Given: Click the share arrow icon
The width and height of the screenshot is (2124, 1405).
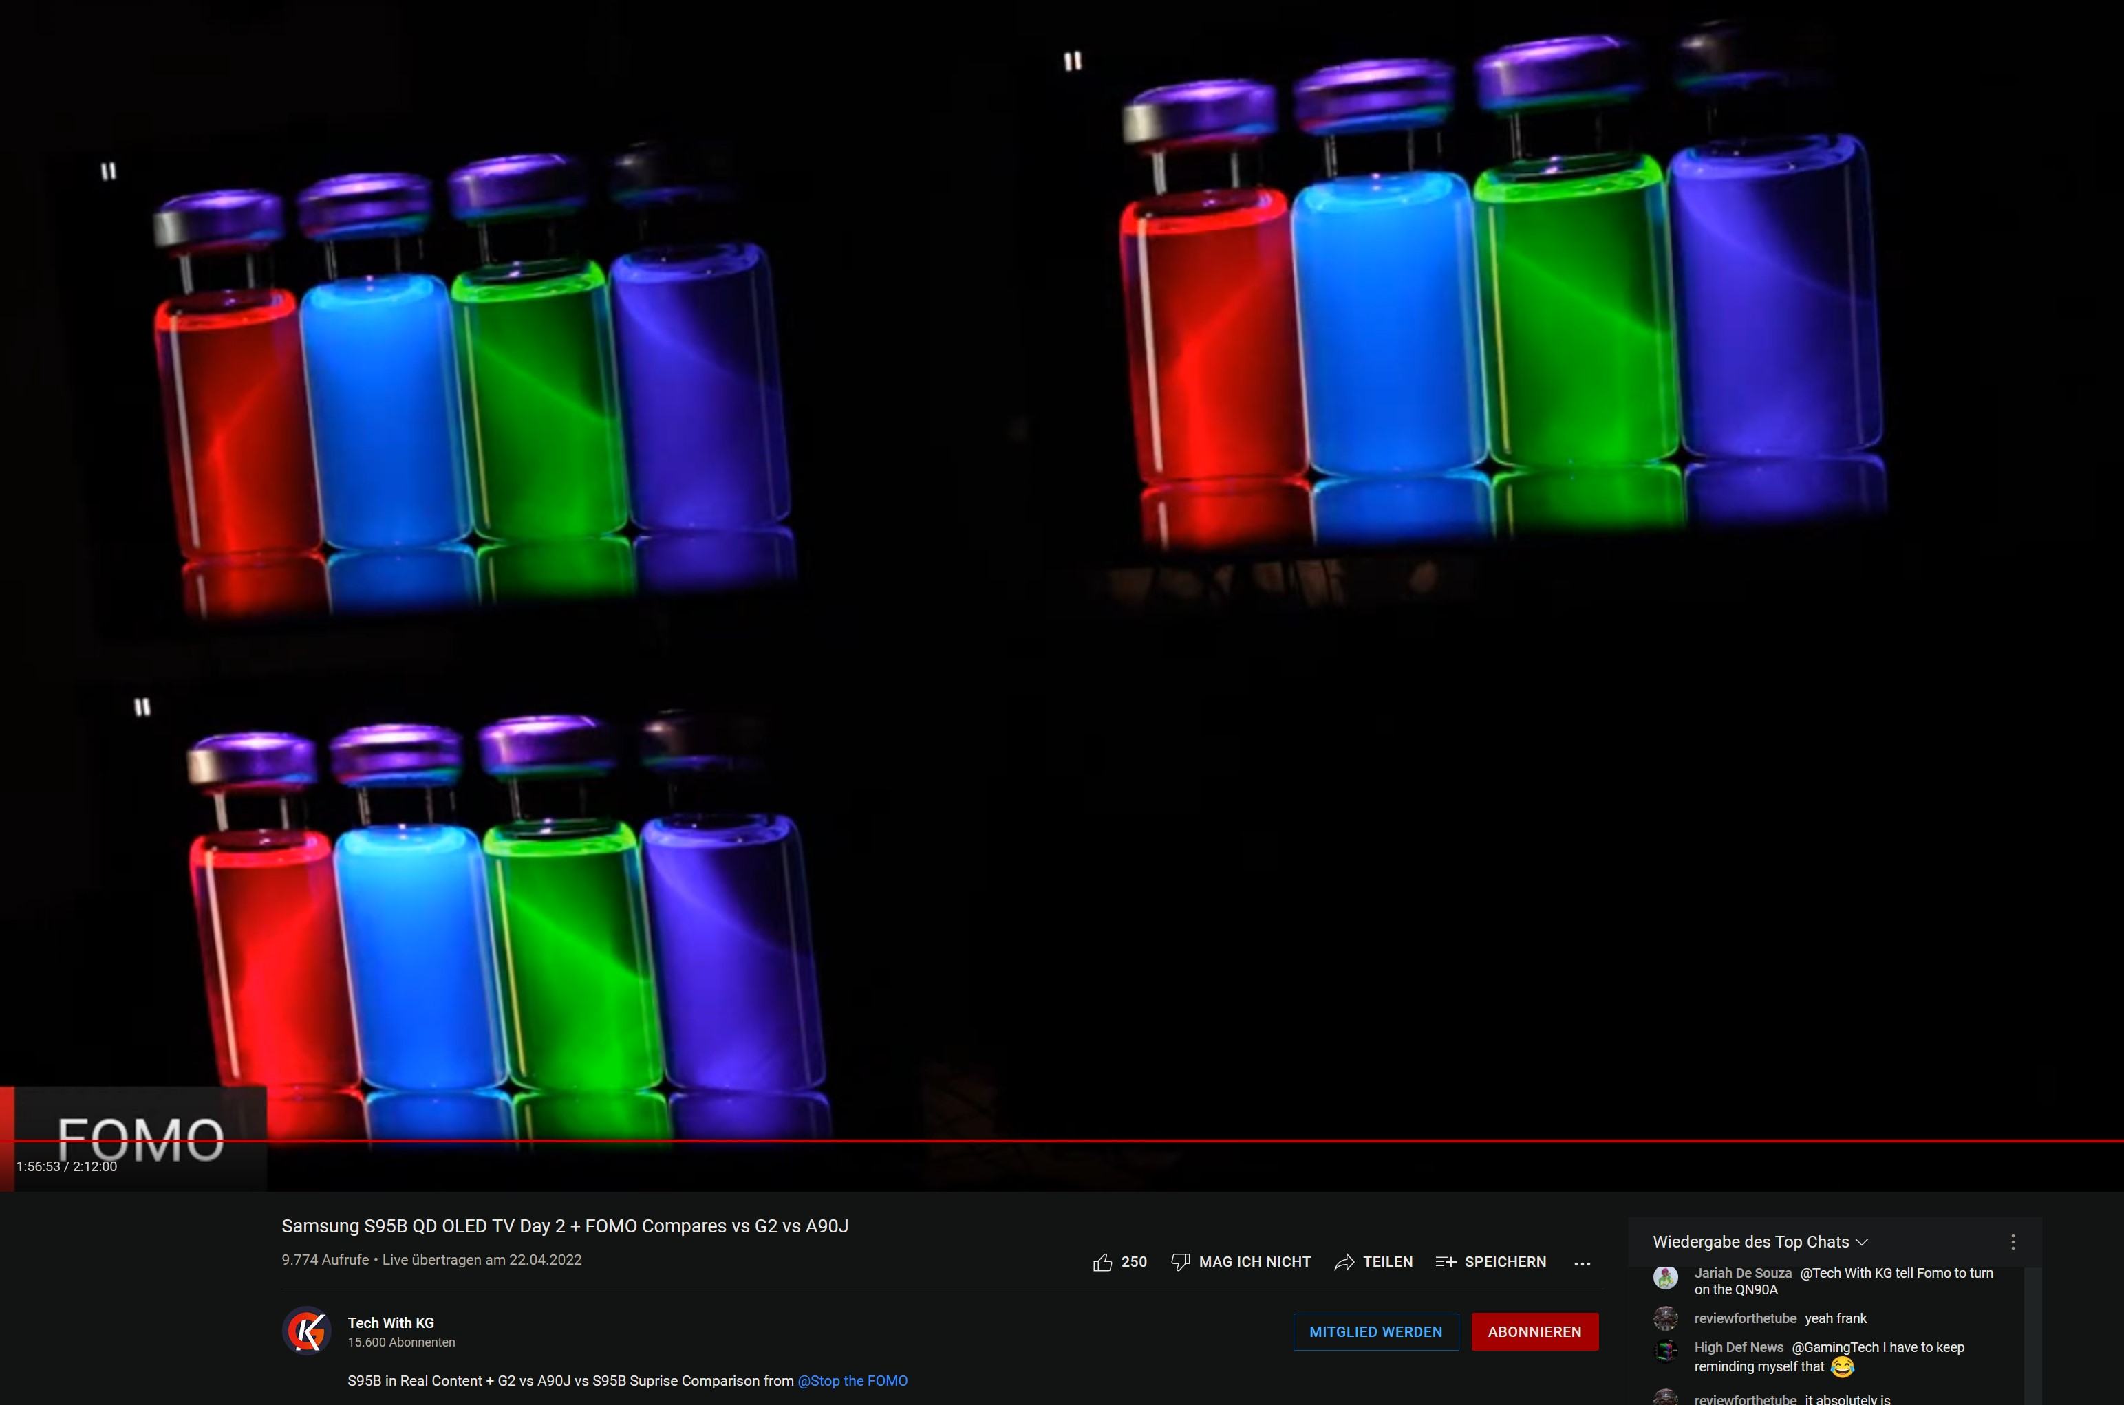Looking at the screenshot, I should (x=1343, y=1262).
